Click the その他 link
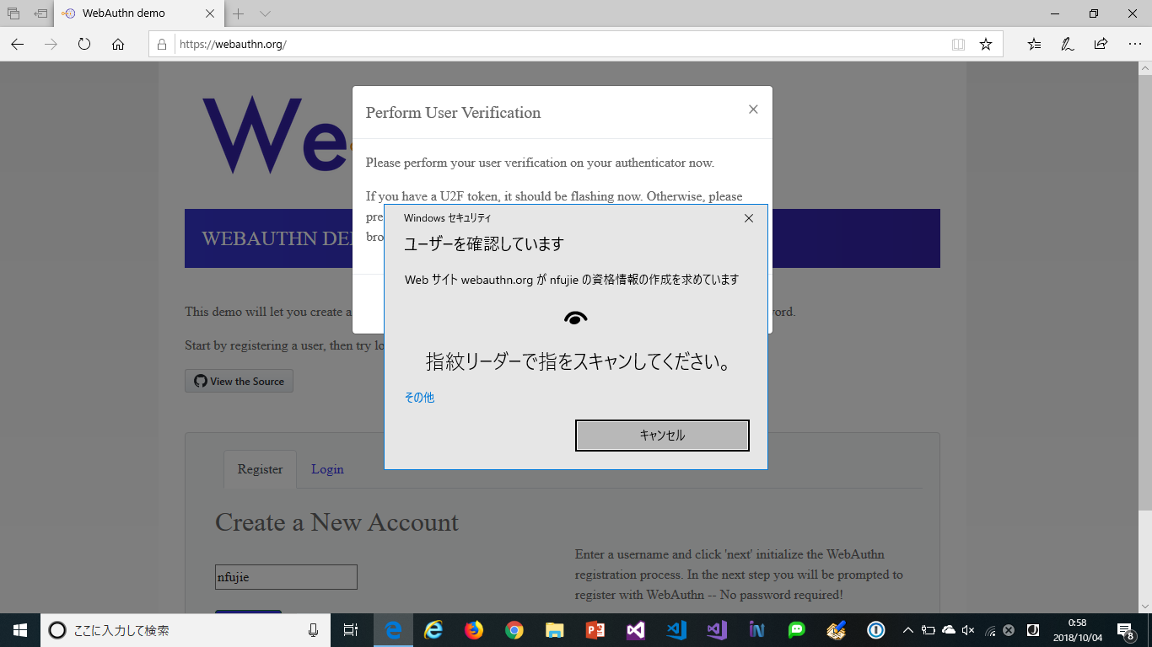Screen dimensions: 1152x647 419,398
